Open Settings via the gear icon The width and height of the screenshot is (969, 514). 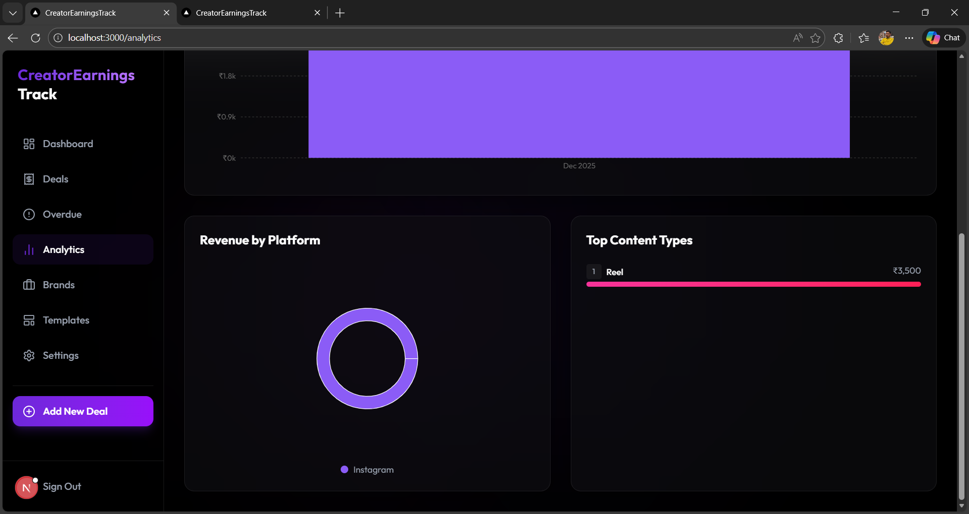point(29,355)
